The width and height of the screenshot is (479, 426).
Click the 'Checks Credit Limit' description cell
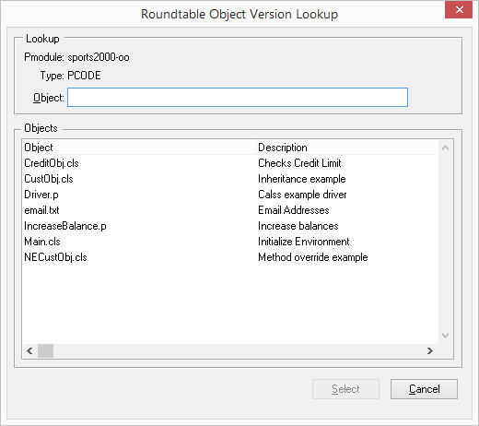[x=299, y=163]
